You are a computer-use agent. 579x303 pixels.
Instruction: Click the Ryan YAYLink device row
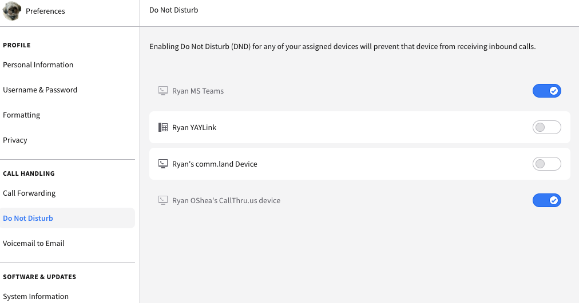point(360,127)
